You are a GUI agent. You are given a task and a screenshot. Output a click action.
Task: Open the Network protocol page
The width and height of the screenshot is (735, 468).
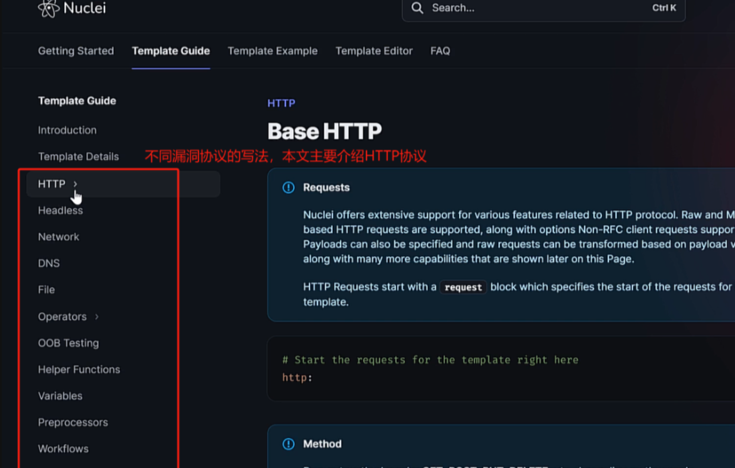point(59,237)
